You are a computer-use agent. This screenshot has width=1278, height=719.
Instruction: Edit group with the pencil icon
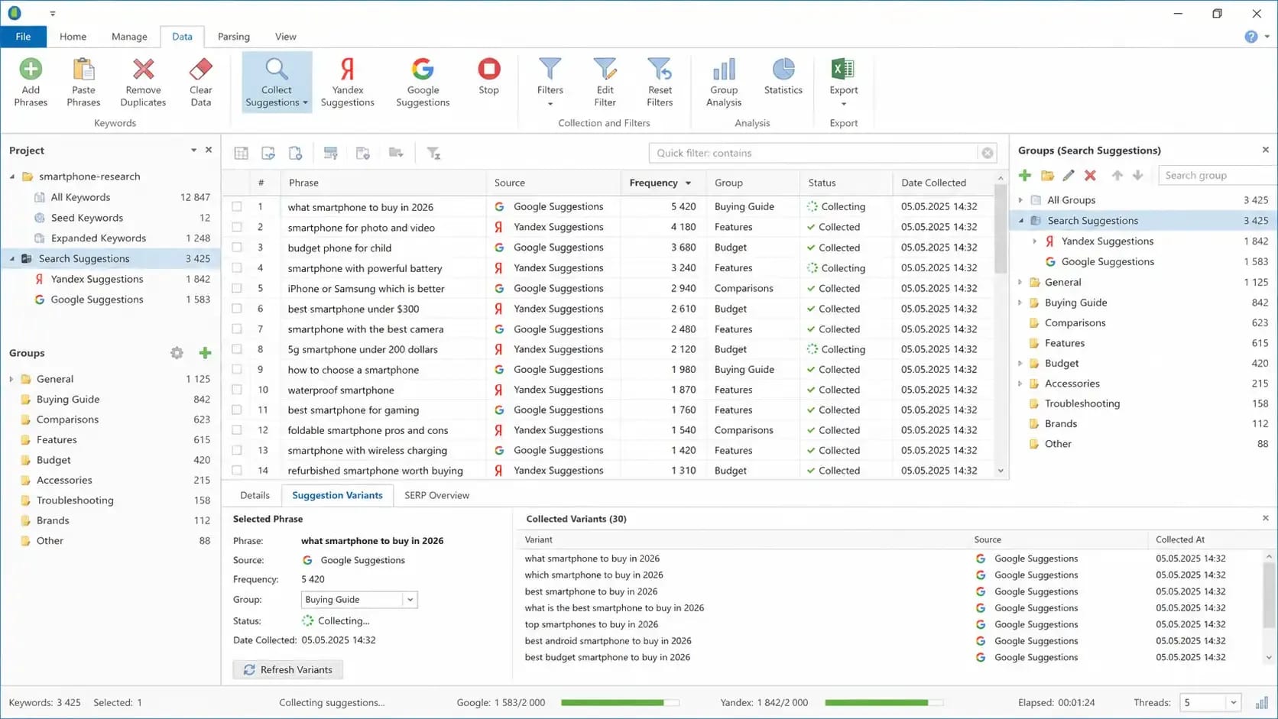coord(1069,176)
